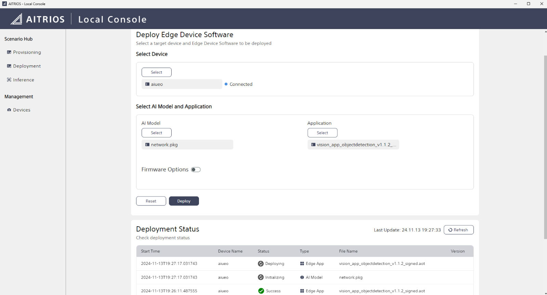Click aiueo device name in Success row
This screenshot has width=547, height=295.
pos(223,291)
